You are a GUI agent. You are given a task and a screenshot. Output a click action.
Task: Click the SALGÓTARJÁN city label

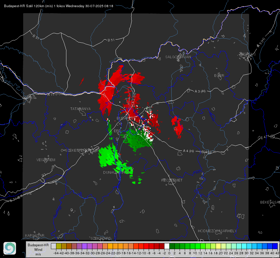pos(178,57)
